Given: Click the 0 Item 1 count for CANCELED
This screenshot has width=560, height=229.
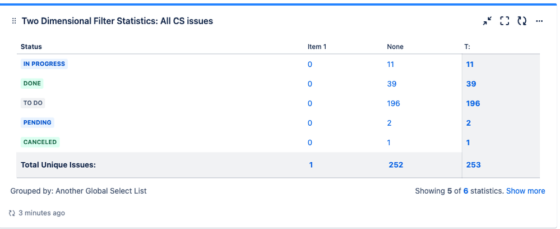Looking at the screenshot, I should 309,143.
